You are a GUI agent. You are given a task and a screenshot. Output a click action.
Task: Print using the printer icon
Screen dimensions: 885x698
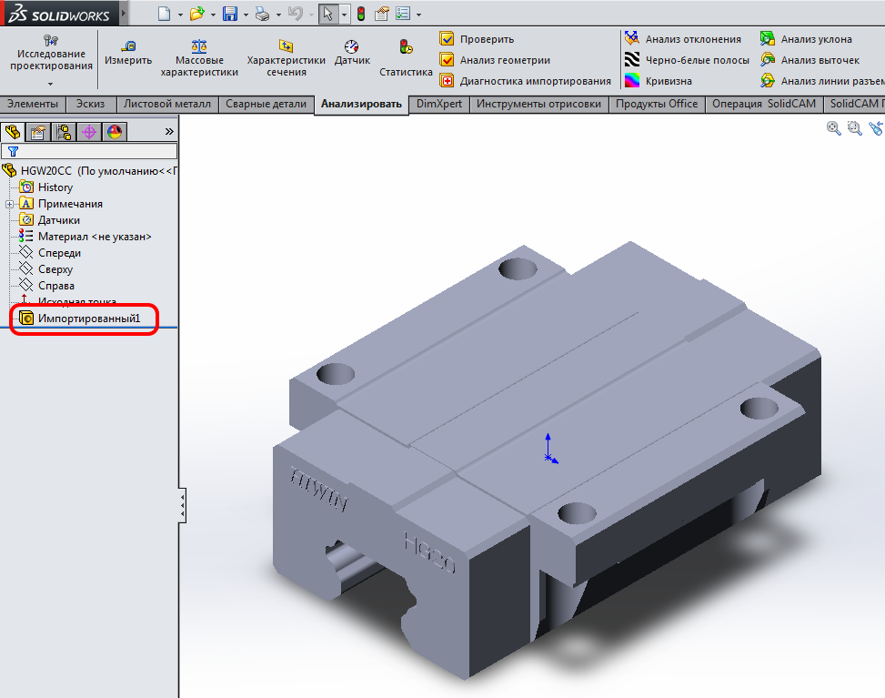[x=263, y=14]
